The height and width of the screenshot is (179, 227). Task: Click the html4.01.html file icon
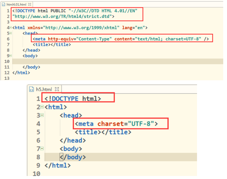4,5
